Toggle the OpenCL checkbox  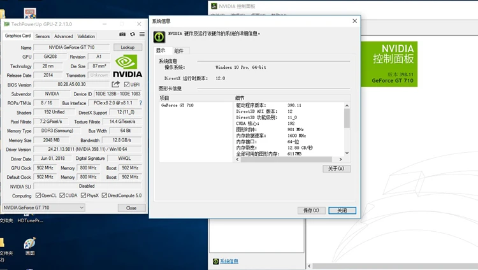[38, 195]
